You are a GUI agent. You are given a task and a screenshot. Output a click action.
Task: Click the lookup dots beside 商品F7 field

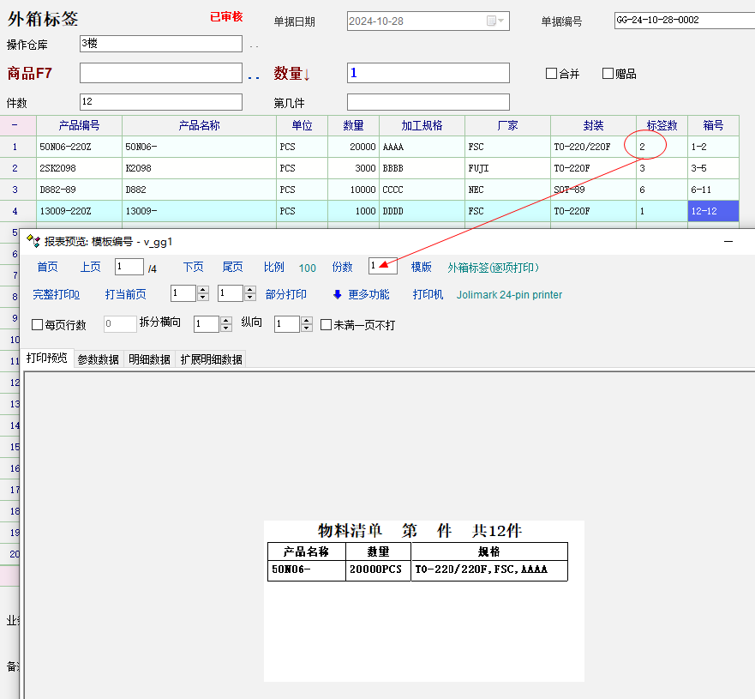254,76
